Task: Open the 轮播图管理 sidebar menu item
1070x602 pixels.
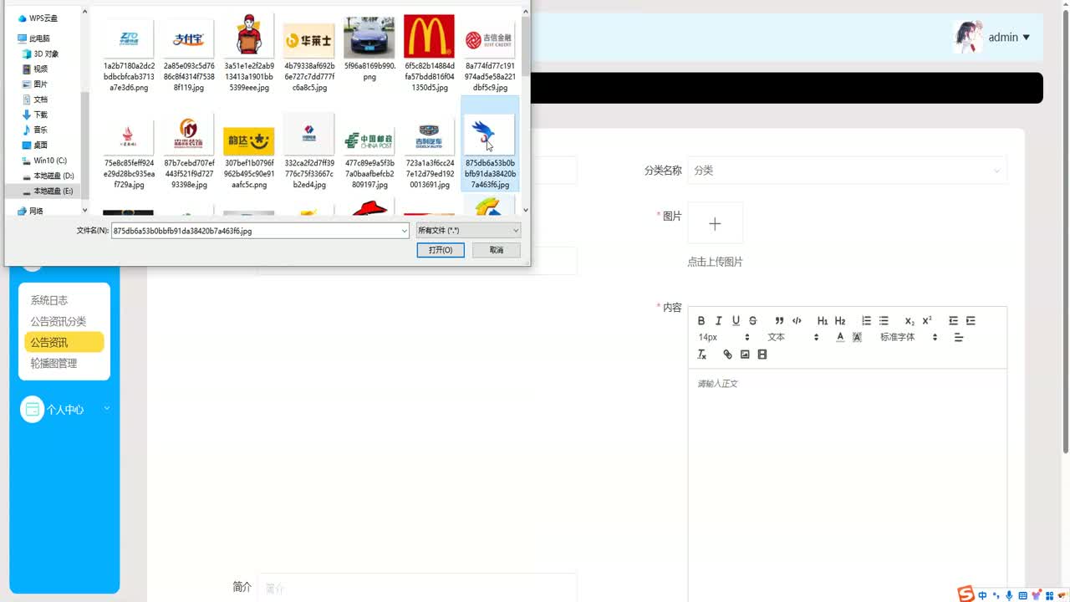Action: (x=53, y=363)
